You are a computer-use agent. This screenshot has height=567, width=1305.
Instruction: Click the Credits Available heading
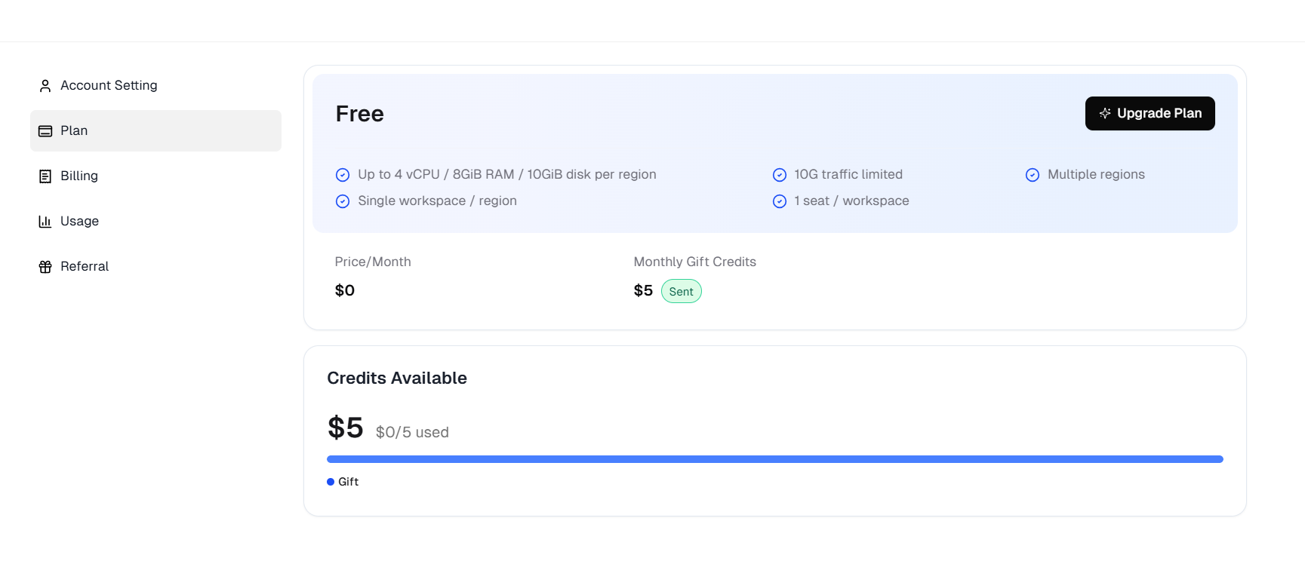[397, 379]
